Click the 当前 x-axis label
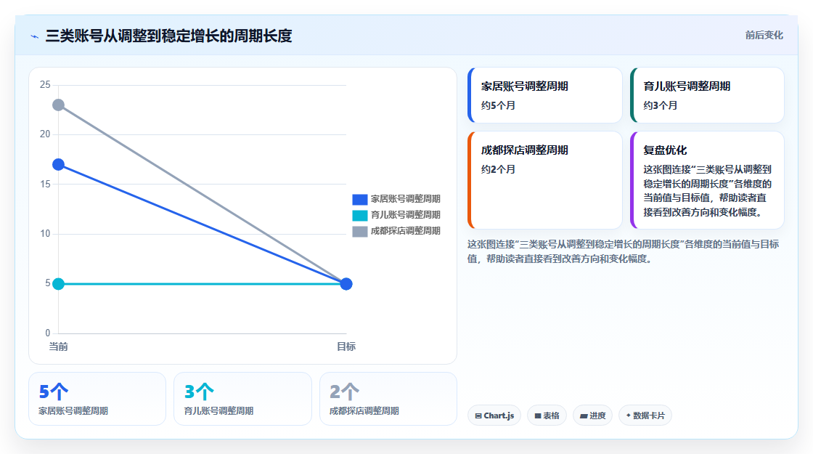The image size is (813, 454). pyautogui.click(x=58, y=346)
